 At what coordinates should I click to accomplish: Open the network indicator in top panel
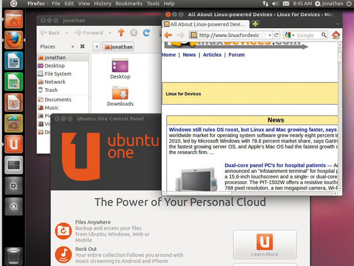coord(265,4)
